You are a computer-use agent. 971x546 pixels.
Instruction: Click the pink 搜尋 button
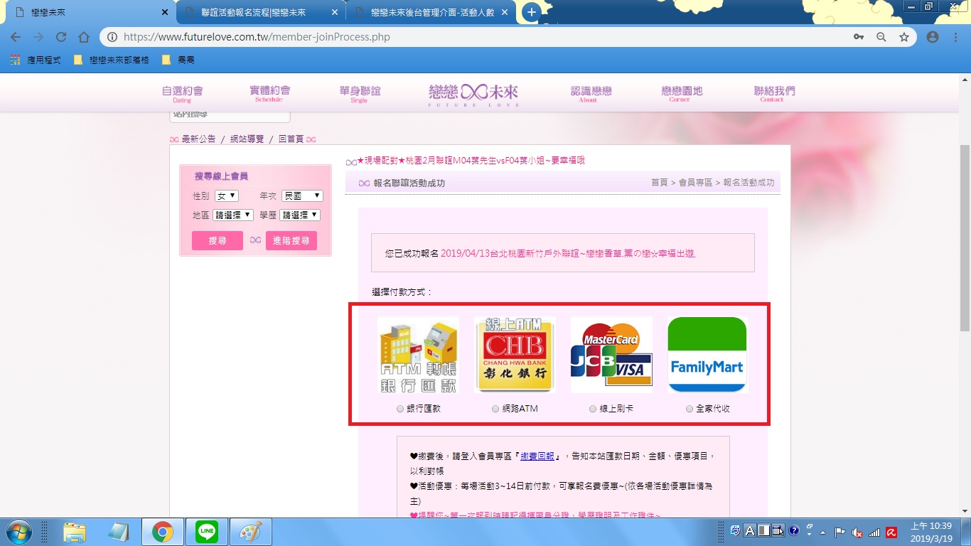click(x=218, y=241)
